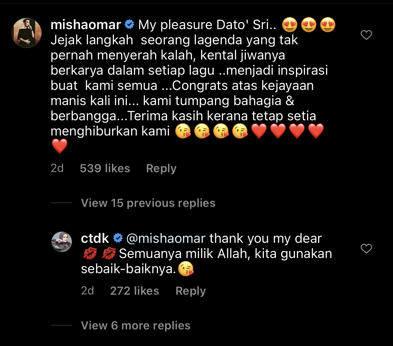This screenshot has width=393, height=346.
Task: Click verified badge next to ctdk
Action: coord(118,238)
